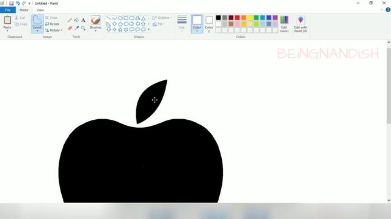The height and width of the screenshot is (219, 391).
Task: Select the purple color swatch
Action: tap(275, 18)
